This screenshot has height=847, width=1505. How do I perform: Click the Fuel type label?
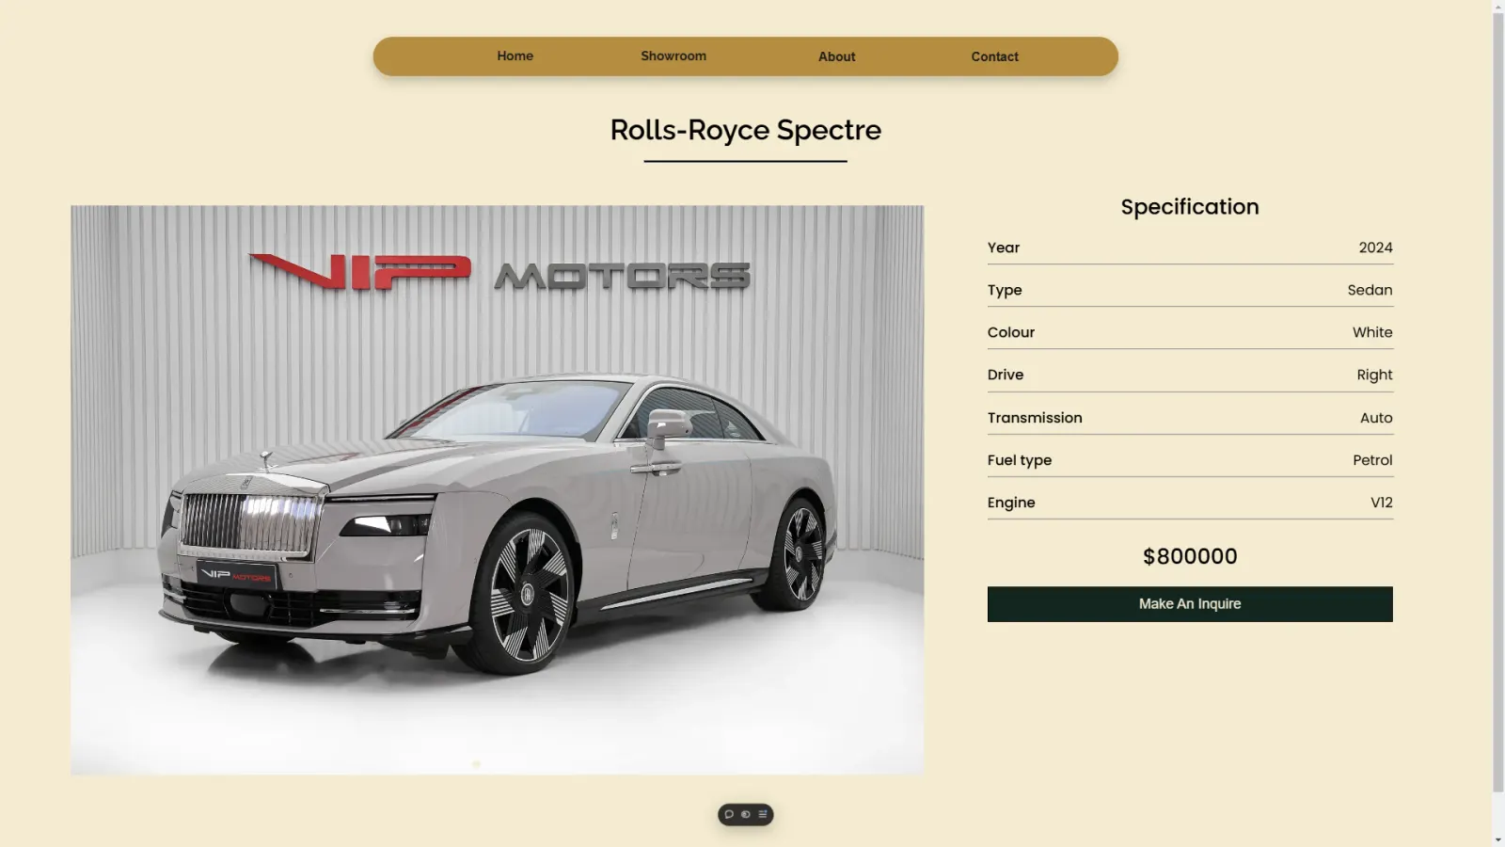click(1020, 460)
